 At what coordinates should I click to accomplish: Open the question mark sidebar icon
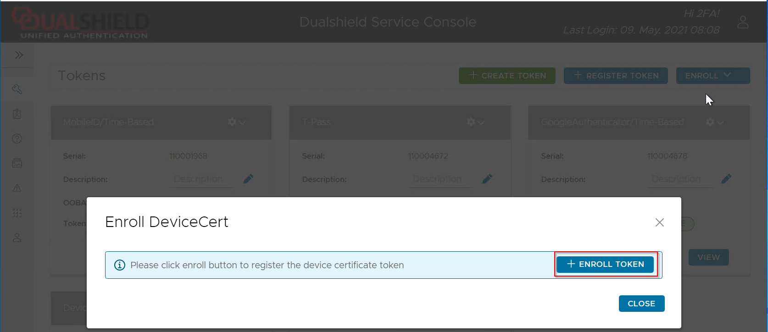click(17, 138)
